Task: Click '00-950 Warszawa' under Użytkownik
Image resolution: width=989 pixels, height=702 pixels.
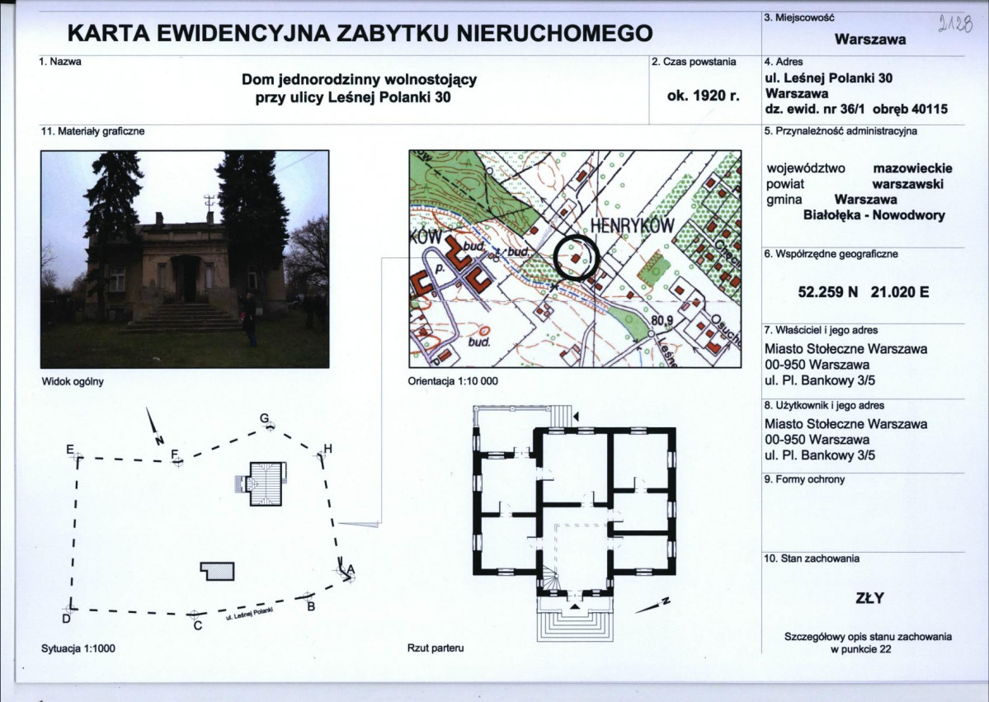Action: (x=817, y=440)
